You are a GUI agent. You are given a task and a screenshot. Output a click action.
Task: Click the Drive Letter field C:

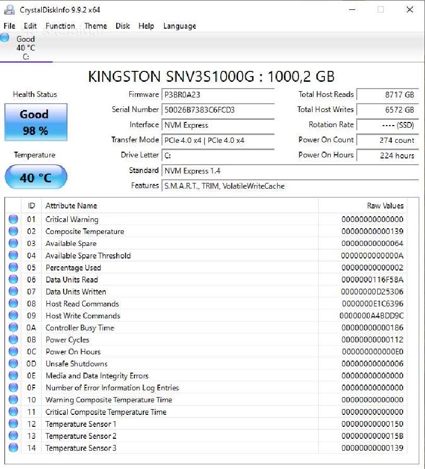click(218, 155)
